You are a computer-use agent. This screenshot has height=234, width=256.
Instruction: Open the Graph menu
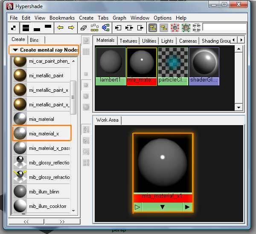pyautogui.click(x=119, y=18)
